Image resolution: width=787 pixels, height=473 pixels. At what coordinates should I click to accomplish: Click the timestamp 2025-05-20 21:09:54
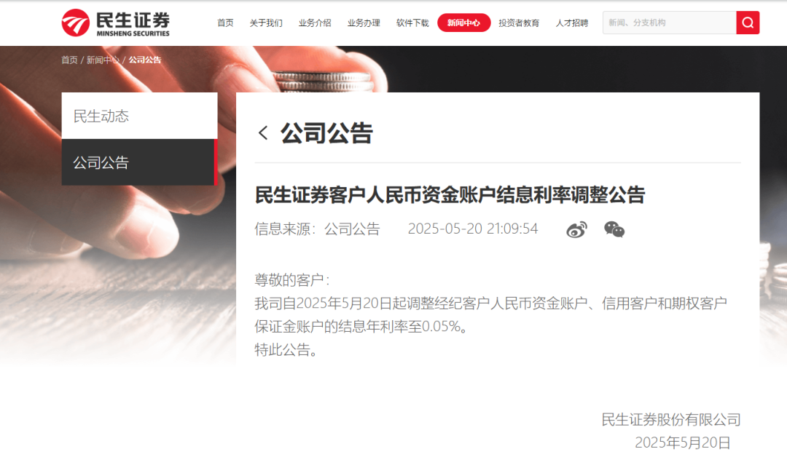(473, 229)
